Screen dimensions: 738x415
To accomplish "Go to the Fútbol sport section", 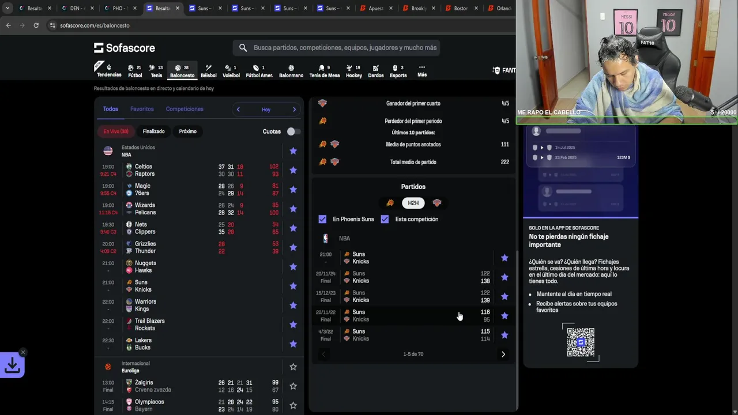I will click(x=135, y=71).
